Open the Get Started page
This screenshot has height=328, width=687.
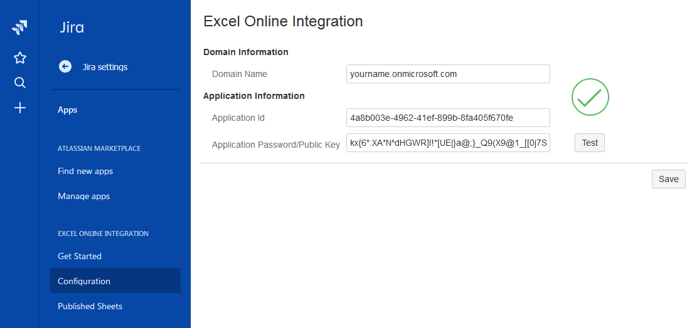[x=80, y=256]
